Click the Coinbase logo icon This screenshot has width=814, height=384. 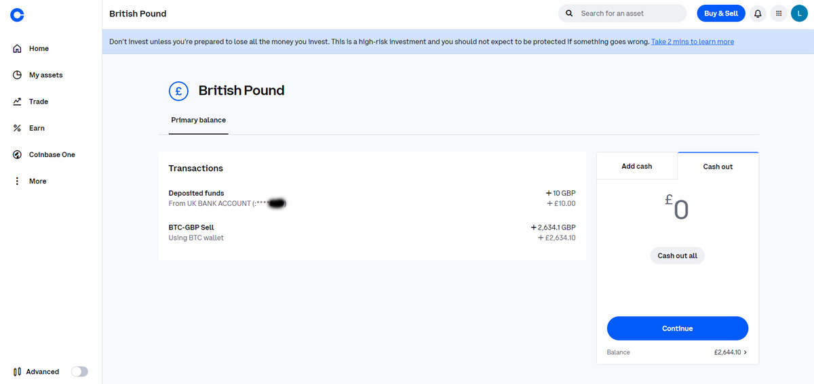[18, 14]
